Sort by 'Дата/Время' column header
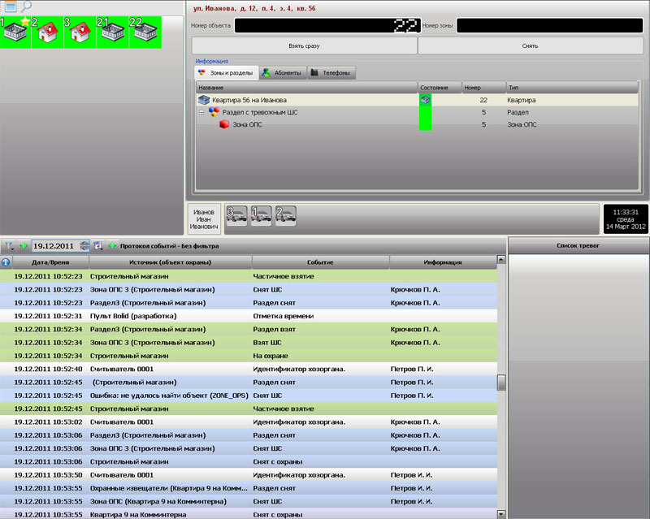The width and height of the screenshot is (650, 519). 50,262
